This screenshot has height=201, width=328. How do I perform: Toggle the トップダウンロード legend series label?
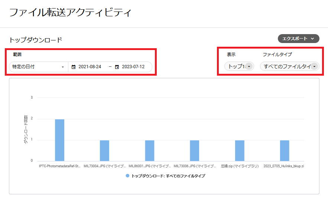pyautogui.click(x=168, y=176)
